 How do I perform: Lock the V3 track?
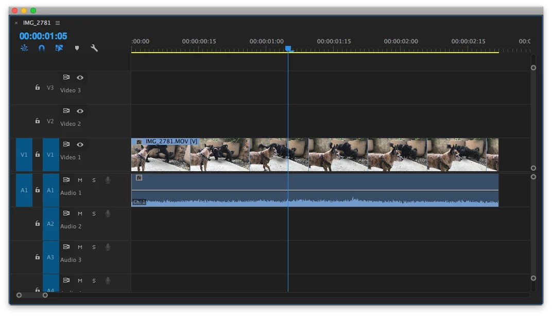[37, 87]
